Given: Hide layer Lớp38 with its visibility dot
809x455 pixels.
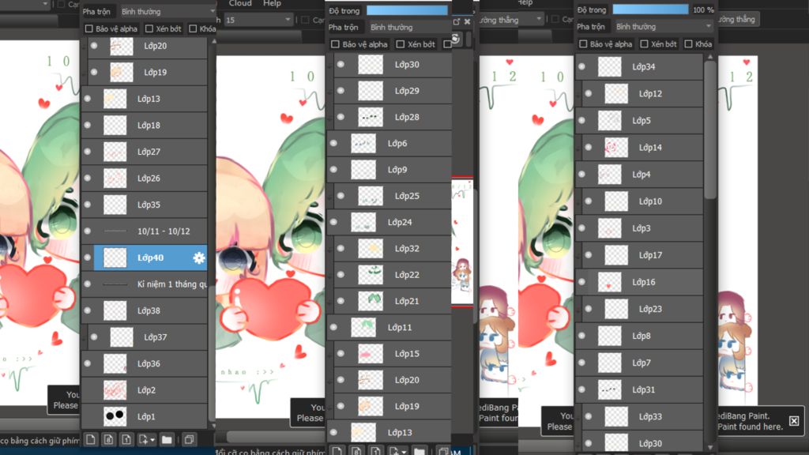Looking at the screenshot, I should pyautogui.click(x=88, y=310).
